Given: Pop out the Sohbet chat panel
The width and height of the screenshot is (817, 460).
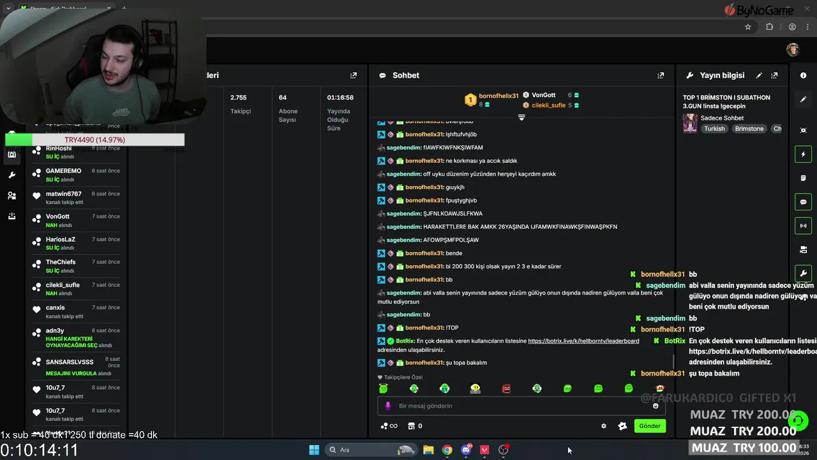Looking at the screenshot, I should (x=661, y=75).
